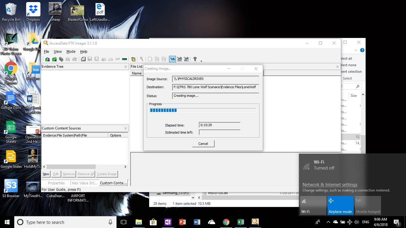
Task: Click right arrow of Custom Content scrollbar
Action: click(x=125, y=167)
